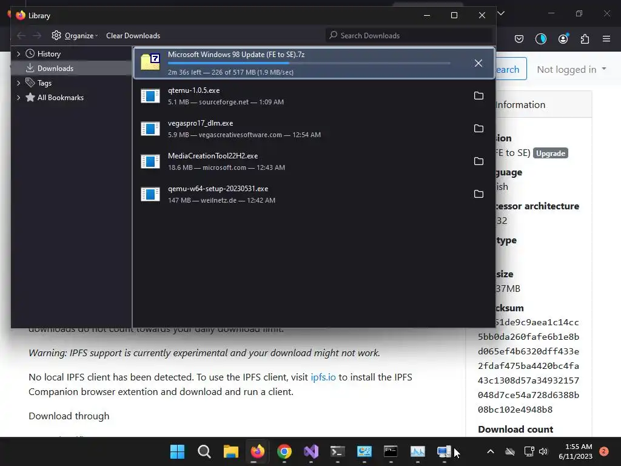Select the MediaCreationTool22H2.exe file name
The height and width of the screenshot is (466, 621).
tap(213, 156)
